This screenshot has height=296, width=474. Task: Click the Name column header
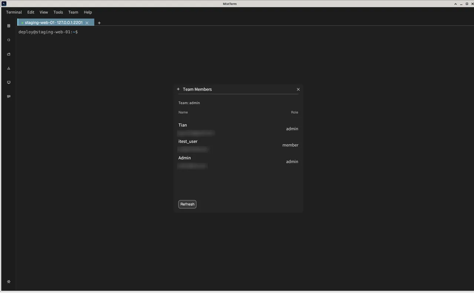tap(183, 112)
